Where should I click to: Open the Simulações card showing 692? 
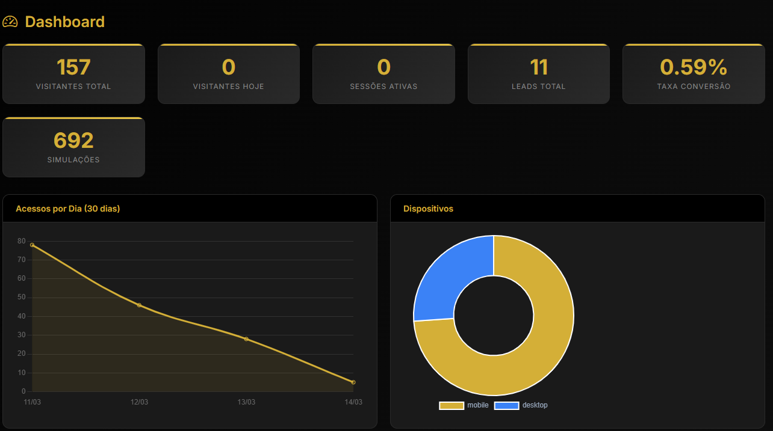coord(73,147)
